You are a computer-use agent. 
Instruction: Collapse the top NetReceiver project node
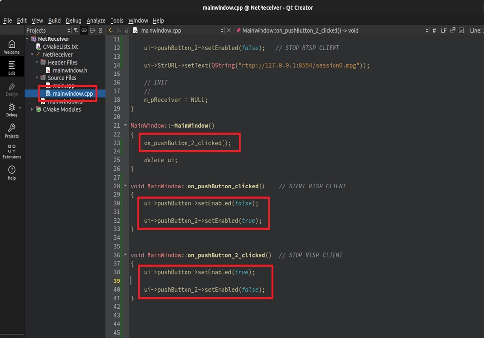tap(27, 39)
